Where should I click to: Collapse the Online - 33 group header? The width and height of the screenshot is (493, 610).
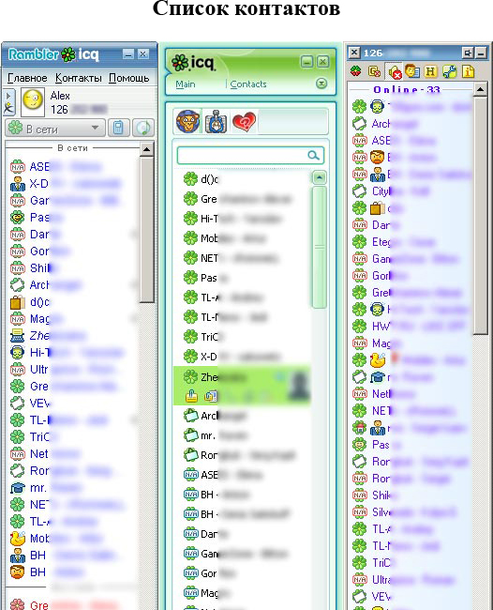pos(406,89)
